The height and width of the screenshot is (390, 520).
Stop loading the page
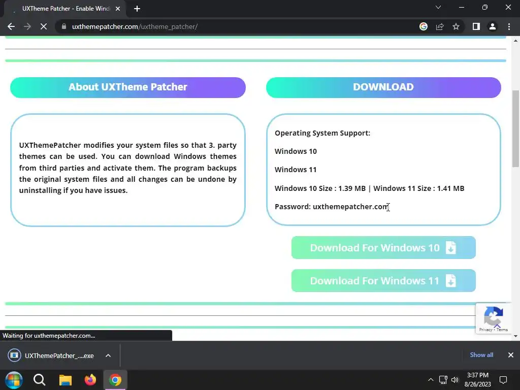click(44, 26)
